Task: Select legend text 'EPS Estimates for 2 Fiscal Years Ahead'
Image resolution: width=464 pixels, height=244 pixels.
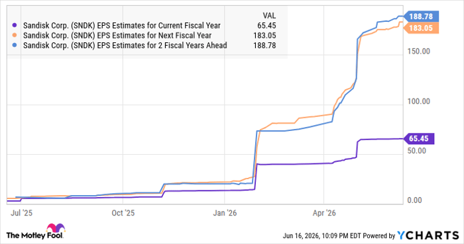Action: click(x=162, y=46)
